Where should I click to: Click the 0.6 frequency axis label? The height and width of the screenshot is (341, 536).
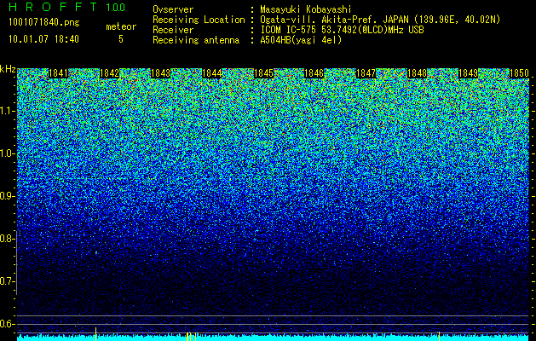click(8, 324)
